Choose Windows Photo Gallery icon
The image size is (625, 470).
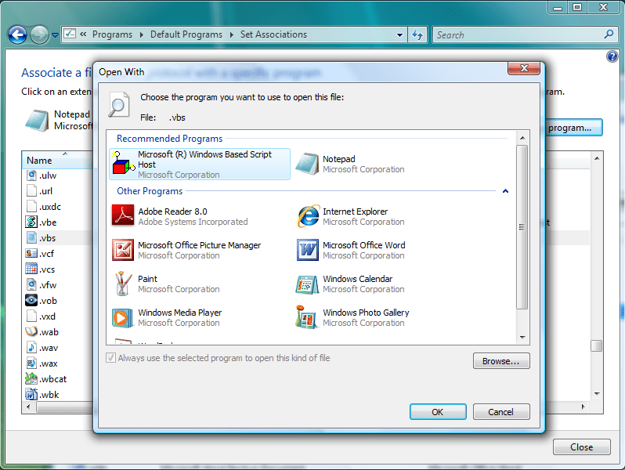pos(306,317)
